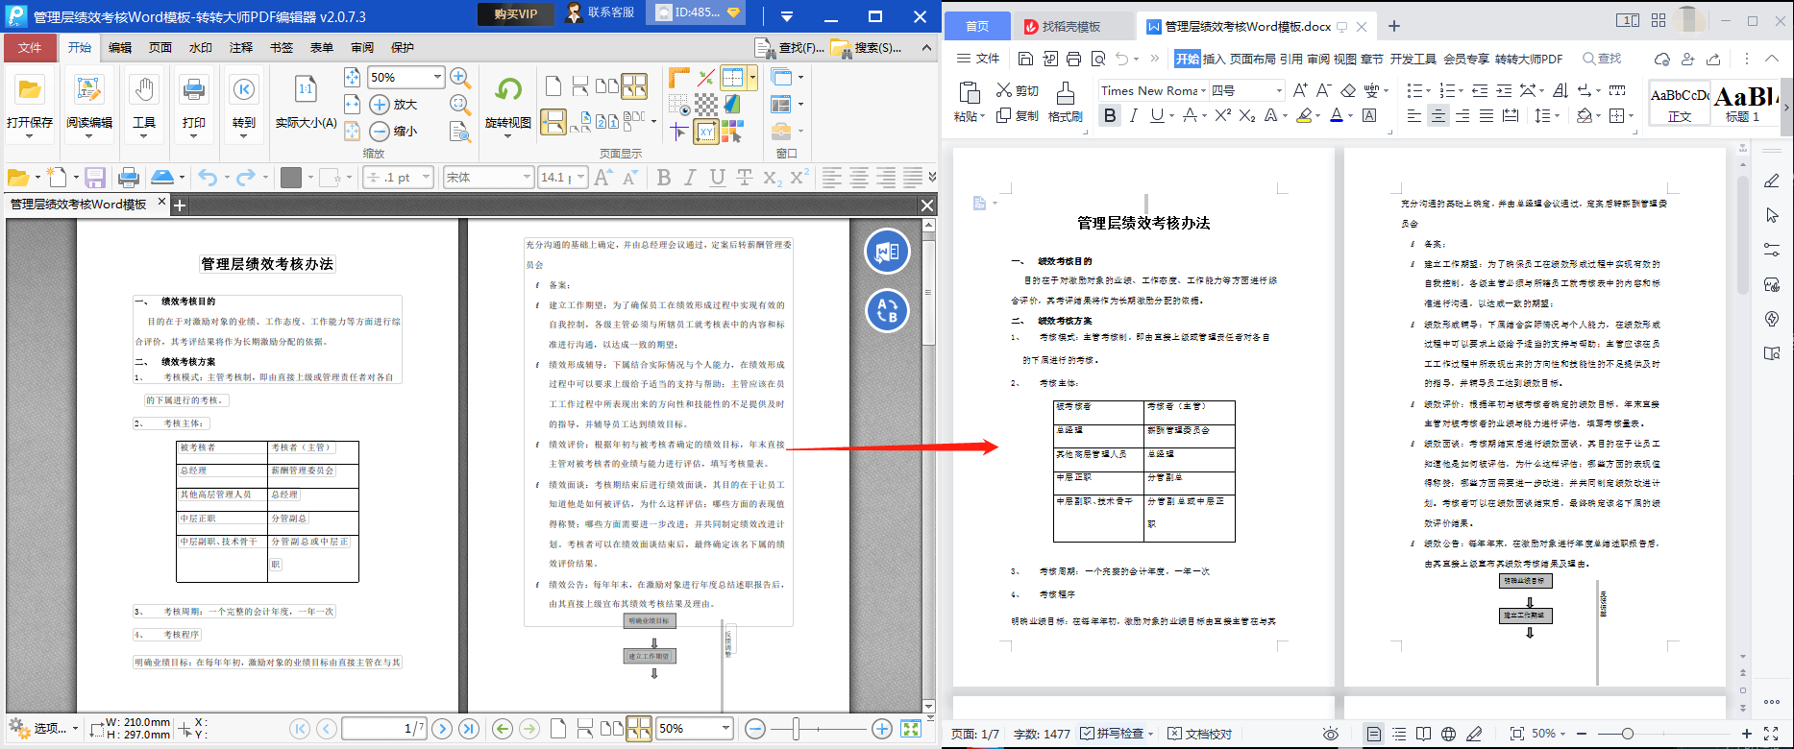This screenshot has width=1794, height=749.
Task: Open the 四号 font size dropdown
Action: [x=1279, y=90]
